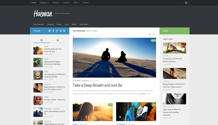Viewport: 218px width, 125px height.
Task: Open 'Being Outside in Fresh Air' in left sidebar
Action: click(54, 88)
